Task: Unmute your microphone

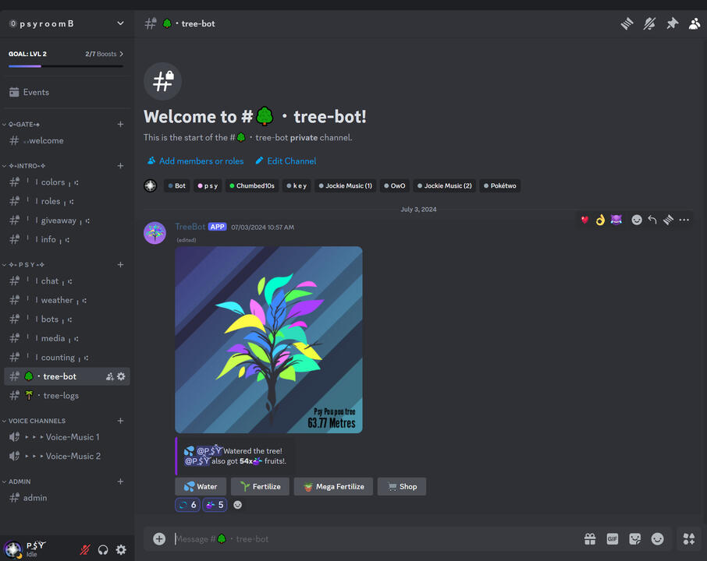Action: coord(84,550)
